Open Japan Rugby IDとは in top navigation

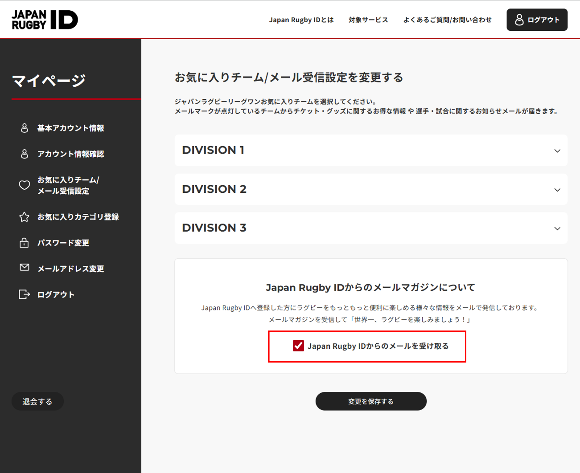coord(301,20)
